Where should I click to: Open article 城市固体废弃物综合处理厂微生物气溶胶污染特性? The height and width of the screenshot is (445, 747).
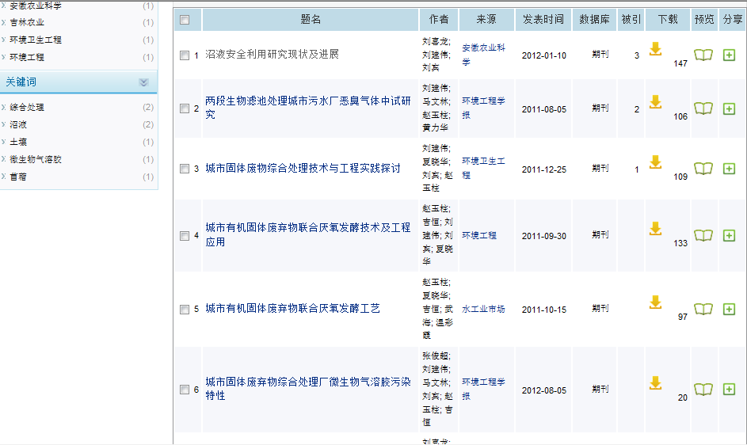coord(308,389)
